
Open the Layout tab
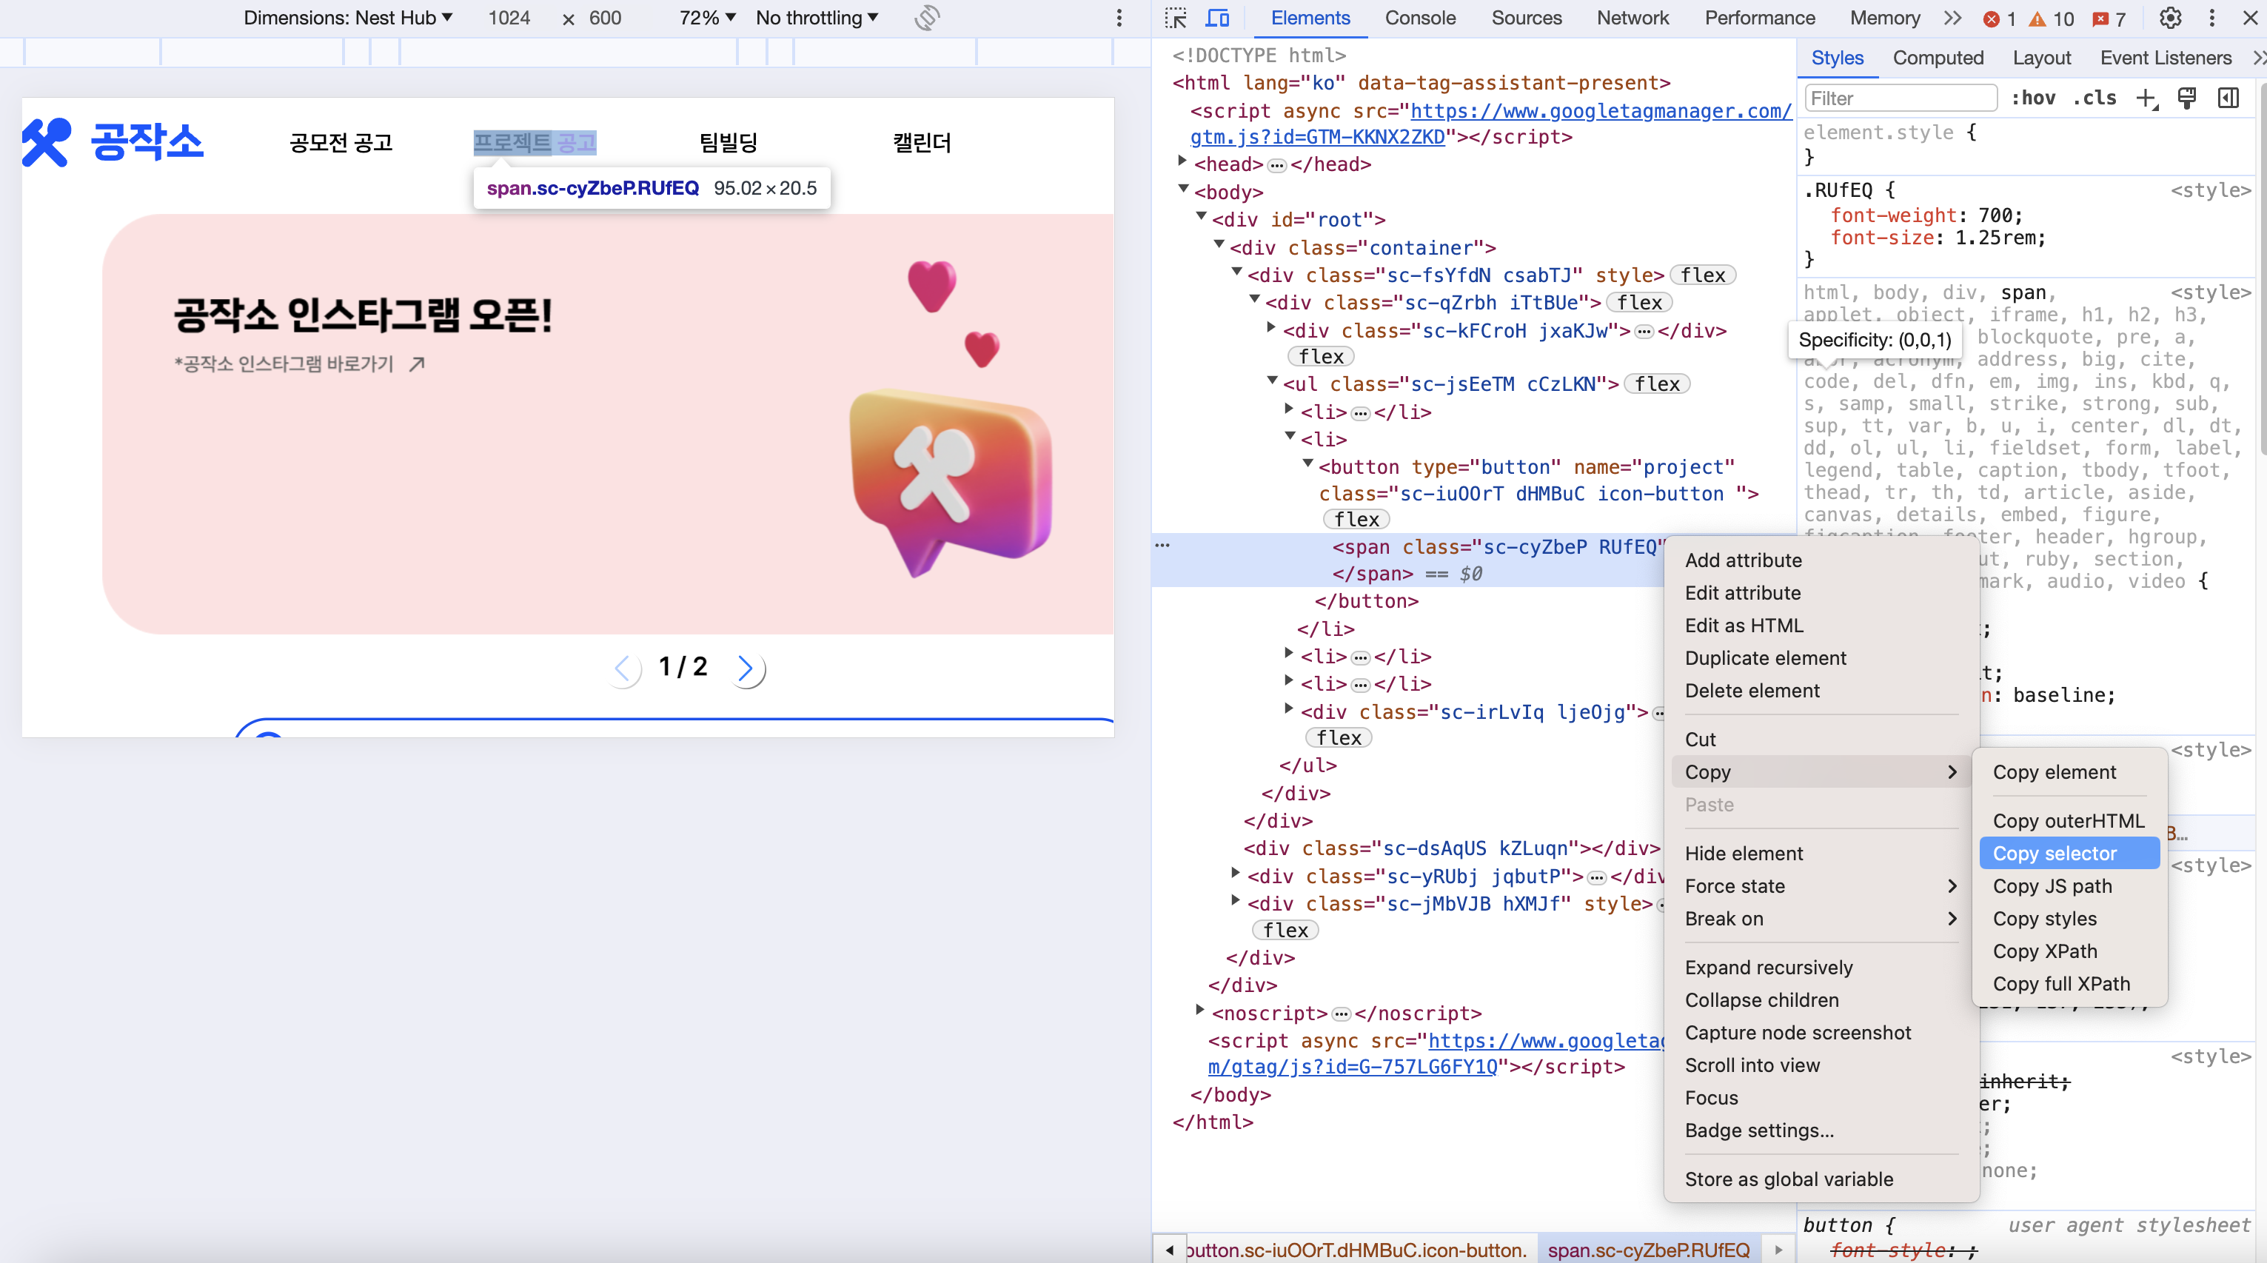tap(2042, 58)
